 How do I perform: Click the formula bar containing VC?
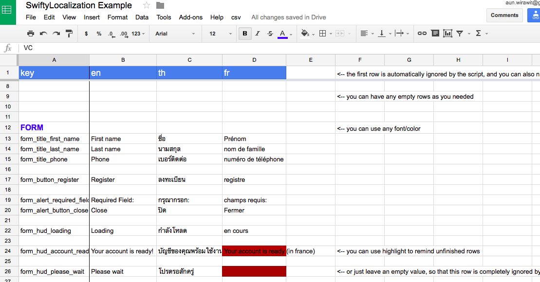279,48
